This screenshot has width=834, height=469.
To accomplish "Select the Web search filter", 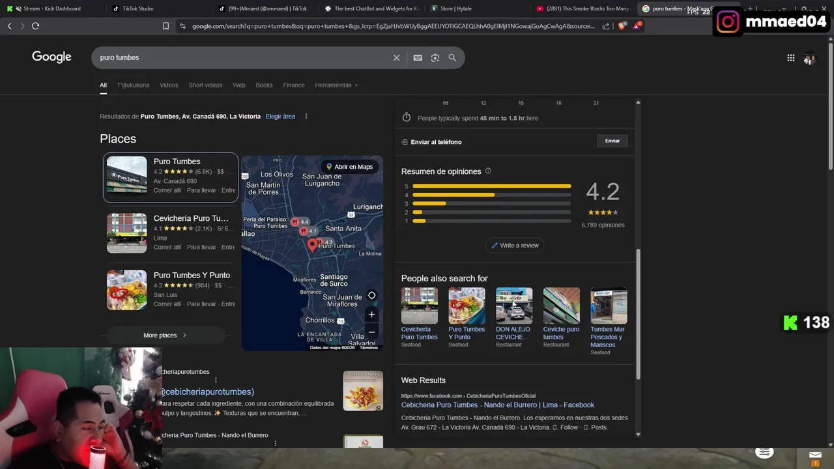I will tap(239, 85).
